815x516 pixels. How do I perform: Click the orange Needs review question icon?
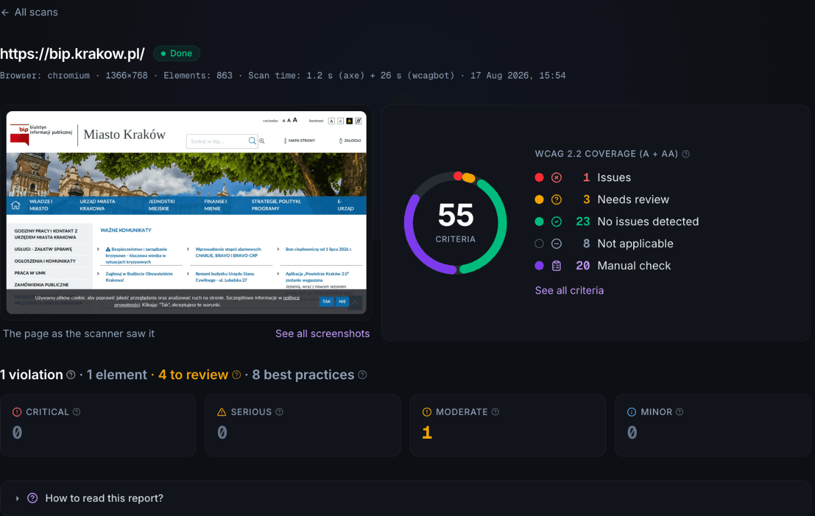point(557,199)
